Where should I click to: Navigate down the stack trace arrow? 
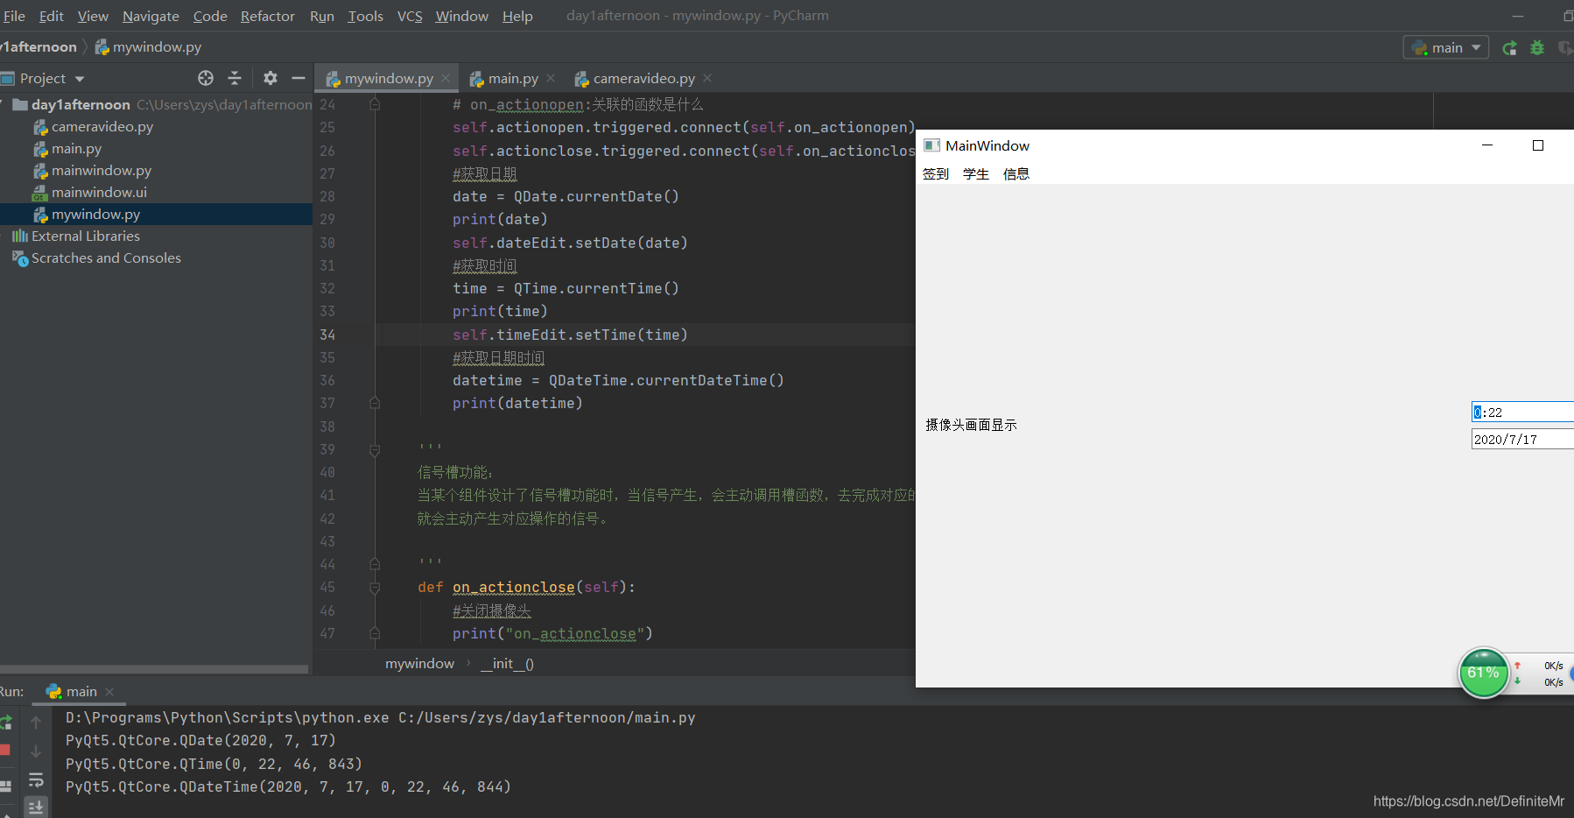36,751
